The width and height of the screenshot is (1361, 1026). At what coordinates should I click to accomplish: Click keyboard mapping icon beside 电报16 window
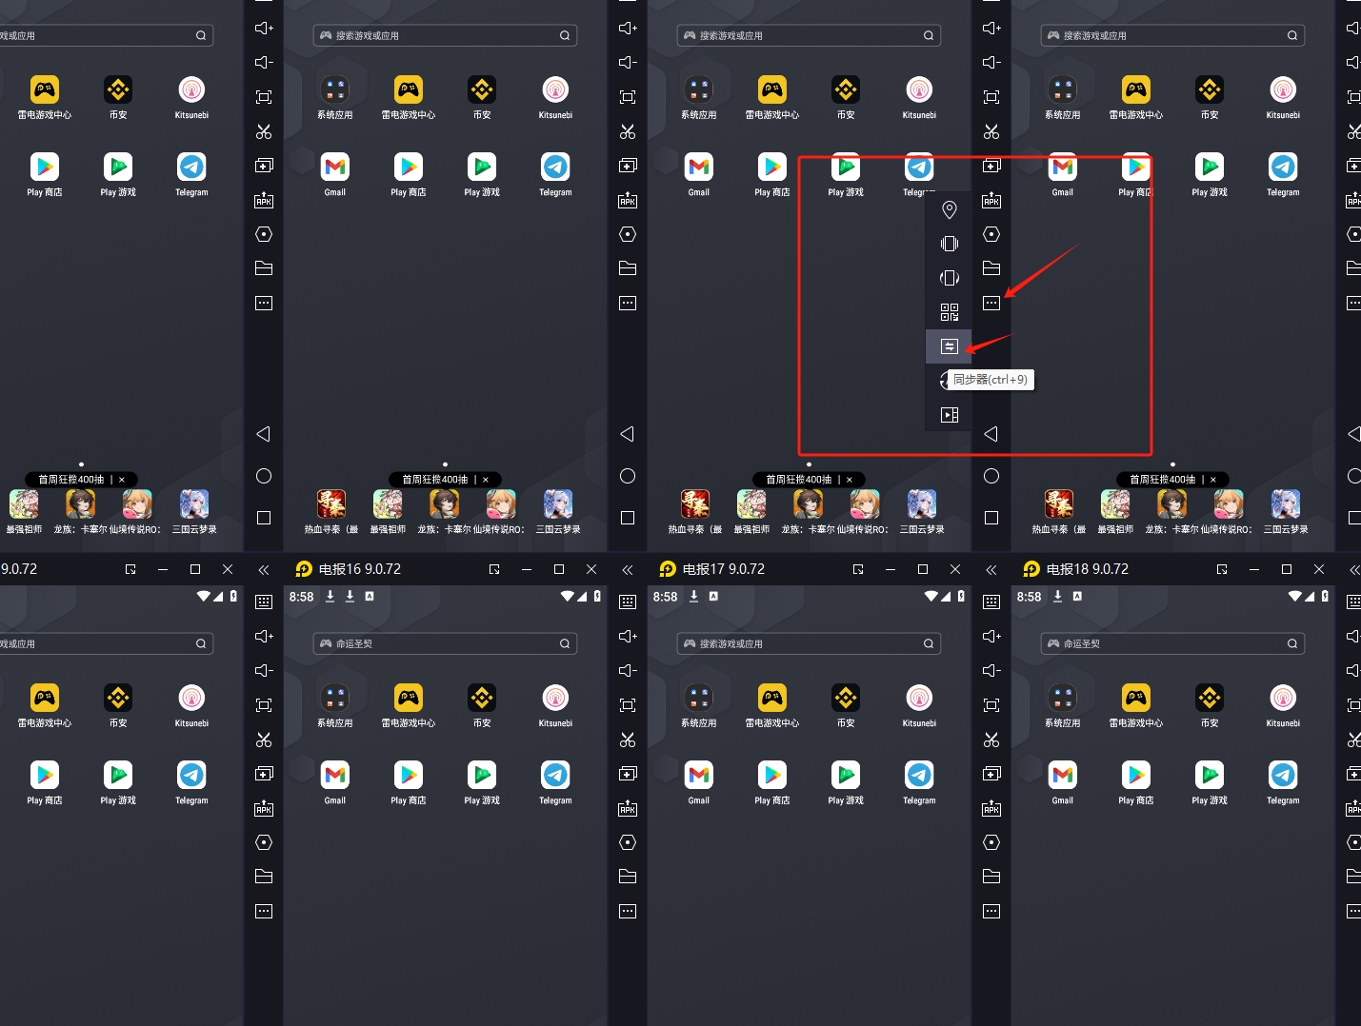(628, 602)
